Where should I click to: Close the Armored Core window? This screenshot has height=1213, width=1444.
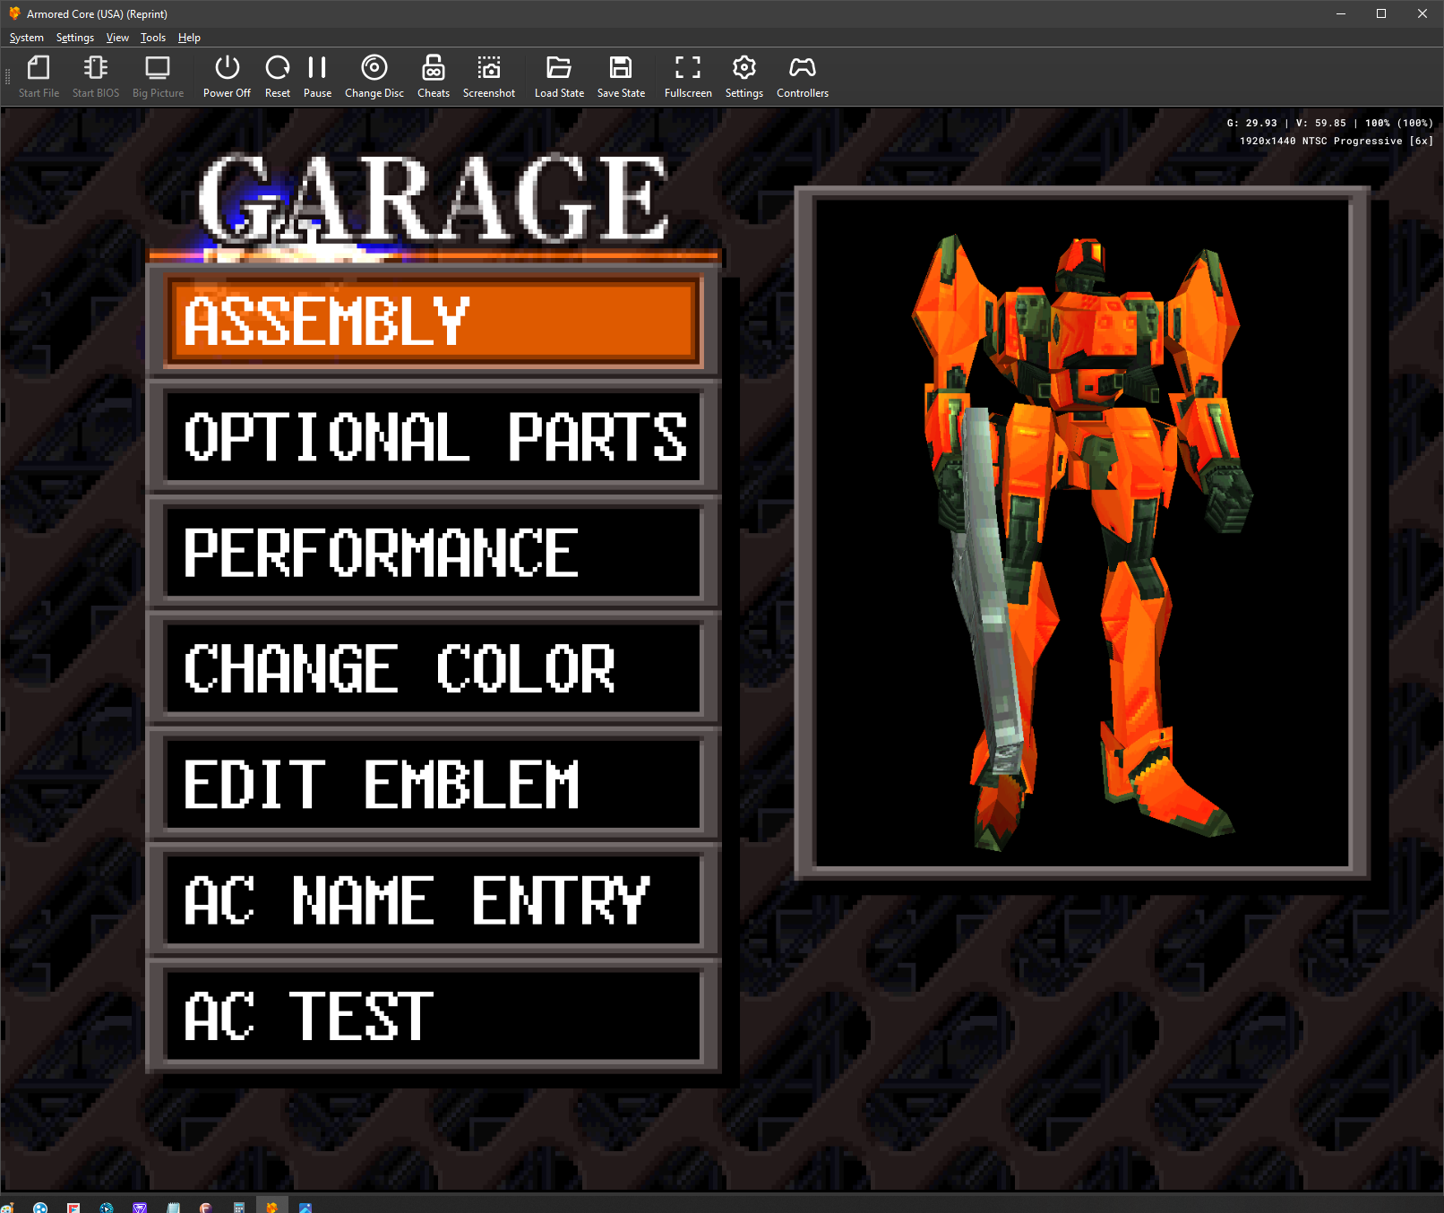1423,13
